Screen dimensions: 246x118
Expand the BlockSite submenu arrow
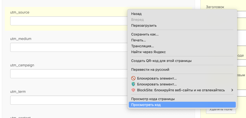(x=232, y=90)
